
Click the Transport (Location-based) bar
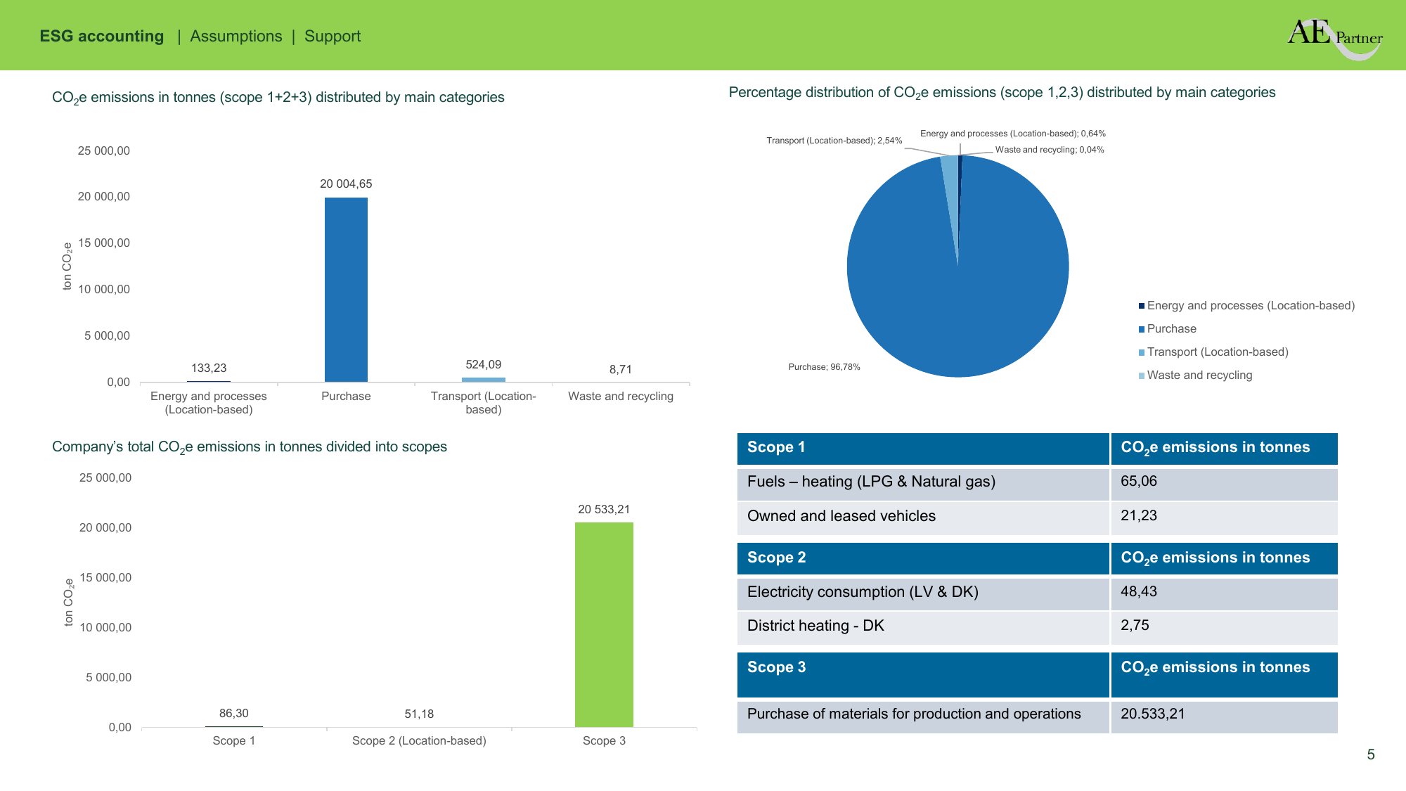(x=484, y=380)
